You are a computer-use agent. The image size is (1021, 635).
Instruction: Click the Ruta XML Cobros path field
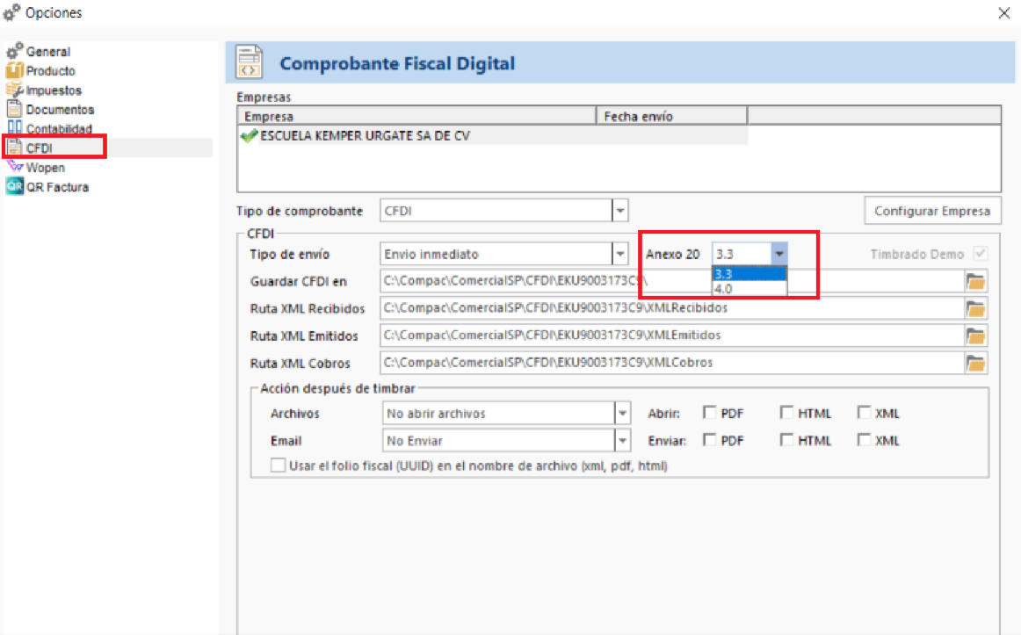click(672, 363)
